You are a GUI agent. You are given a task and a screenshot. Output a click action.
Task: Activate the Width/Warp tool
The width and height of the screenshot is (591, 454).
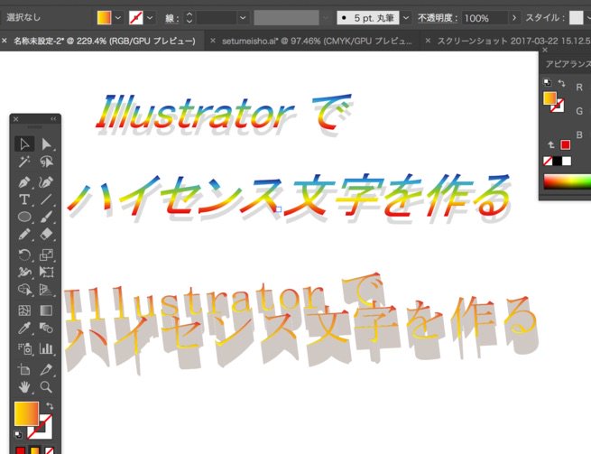(x=24, y=272)
